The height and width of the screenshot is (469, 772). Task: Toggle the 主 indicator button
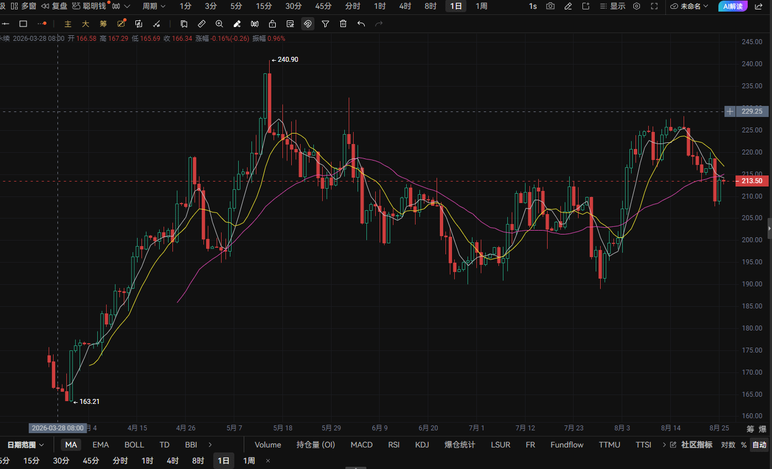(68, 24)
